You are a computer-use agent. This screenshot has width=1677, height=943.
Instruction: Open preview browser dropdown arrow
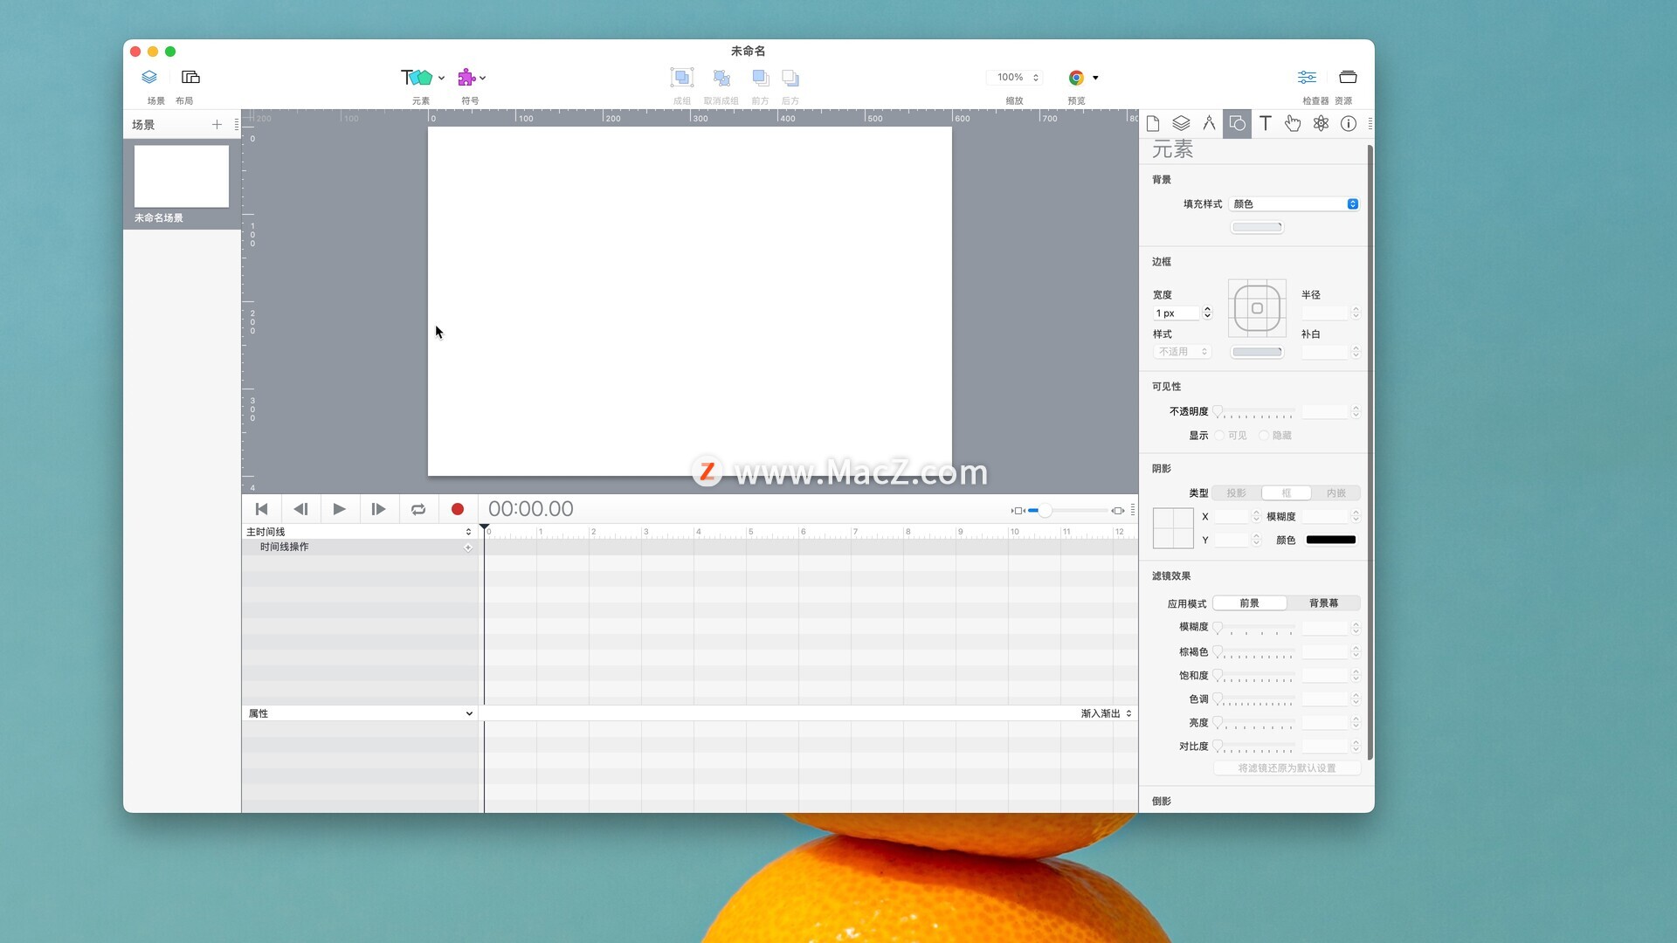click(1095, 78)
